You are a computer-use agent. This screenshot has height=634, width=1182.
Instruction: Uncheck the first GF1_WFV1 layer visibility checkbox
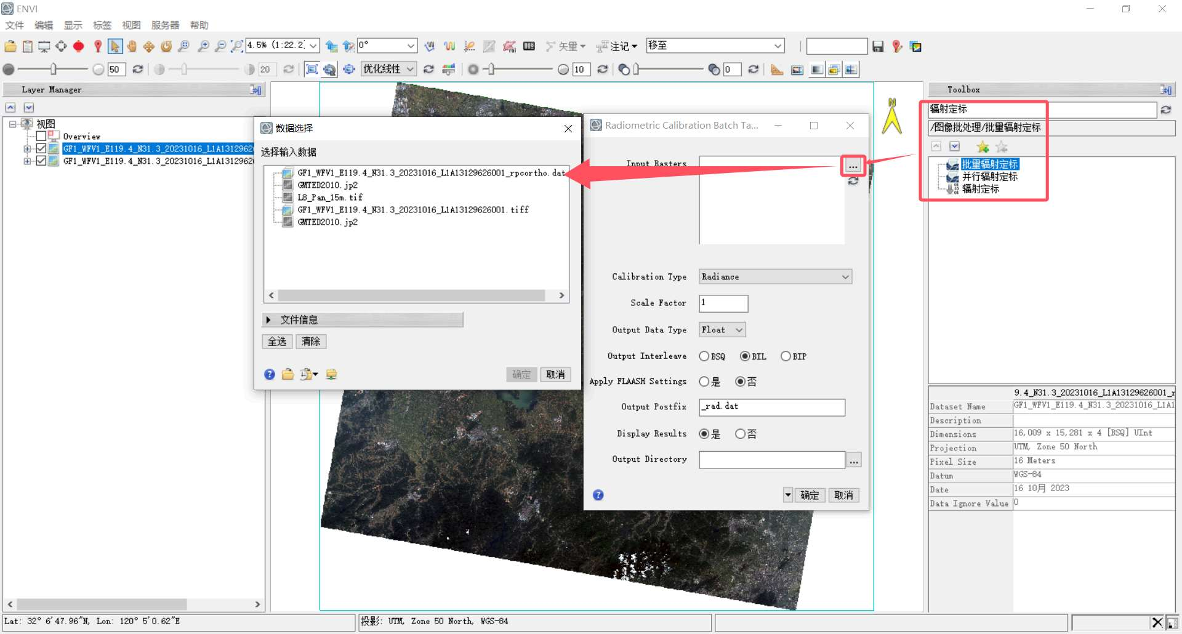[41, 148]
